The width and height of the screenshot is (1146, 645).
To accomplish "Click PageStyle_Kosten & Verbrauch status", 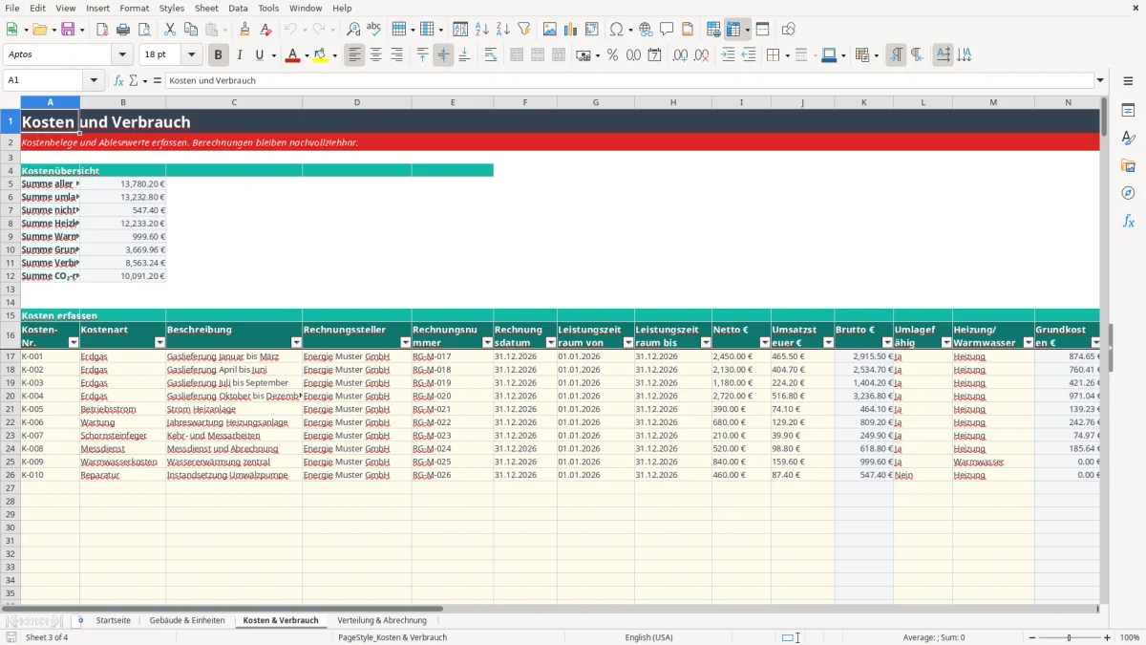I will [x=393, y=637].
